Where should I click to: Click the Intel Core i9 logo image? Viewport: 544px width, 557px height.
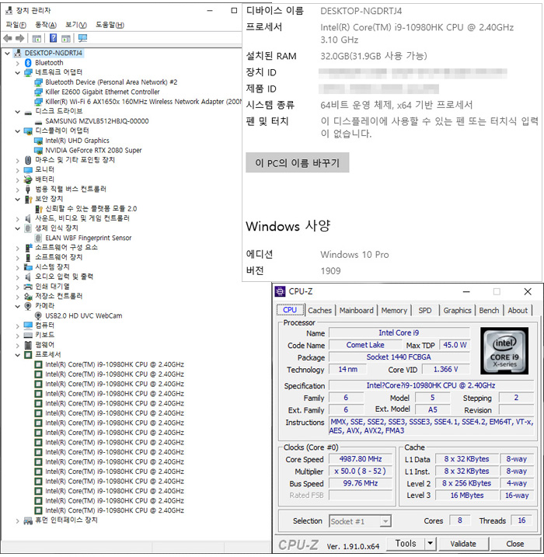pyautogui.click(x=504, y=351)
